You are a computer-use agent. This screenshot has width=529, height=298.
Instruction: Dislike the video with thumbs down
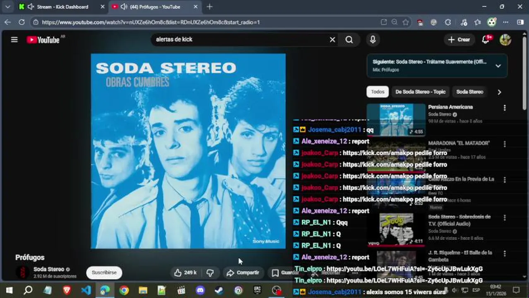(x=210, y=272)
